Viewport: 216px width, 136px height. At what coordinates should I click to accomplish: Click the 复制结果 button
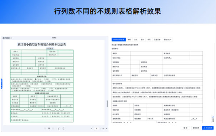click(196, 128)
